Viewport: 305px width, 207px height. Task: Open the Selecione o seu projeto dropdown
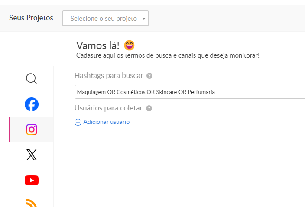point(104,19)
